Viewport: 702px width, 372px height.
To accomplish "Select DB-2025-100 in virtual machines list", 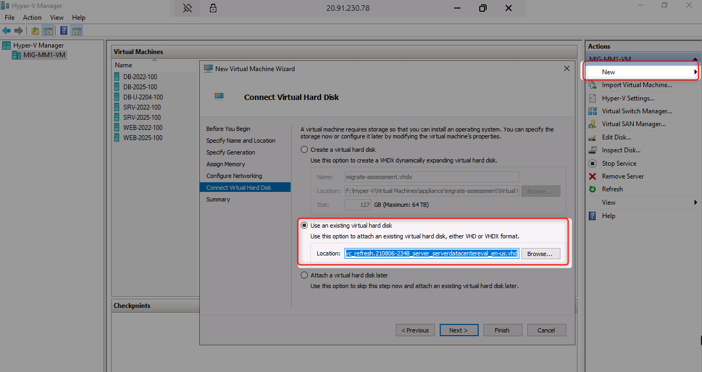I will (x=140, y=87).
